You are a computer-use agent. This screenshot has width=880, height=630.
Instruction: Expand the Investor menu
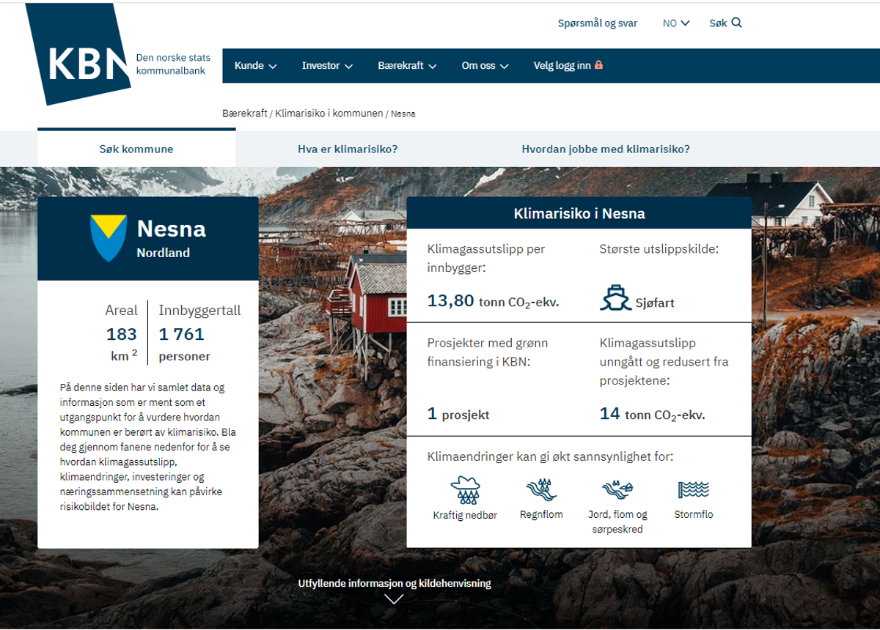[327, 66]
